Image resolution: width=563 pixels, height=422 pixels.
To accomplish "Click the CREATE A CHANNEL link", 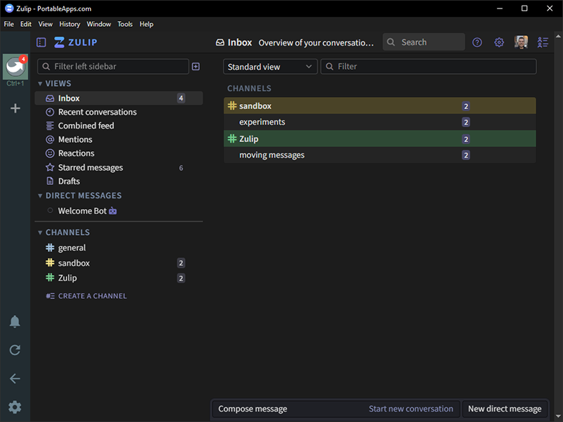I will click(x=91, y=296).
